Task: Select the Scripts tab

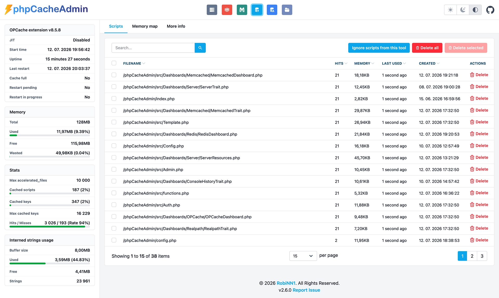Action: click(x=116, y=26)
